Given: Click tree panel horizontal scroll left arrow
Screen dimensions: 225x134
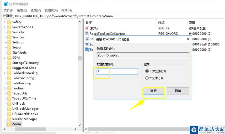Looking at the screenshot, I should (x=5, y=129).
